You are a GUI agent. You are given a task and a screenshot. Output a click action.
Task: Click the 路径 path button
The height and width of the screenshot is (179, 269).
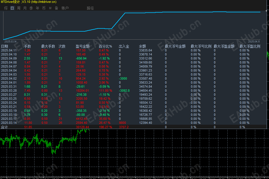coord(90,8)
